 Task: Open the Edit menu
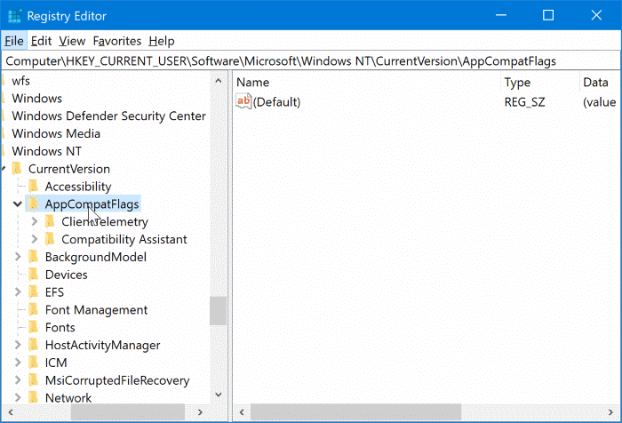(41, 41)
